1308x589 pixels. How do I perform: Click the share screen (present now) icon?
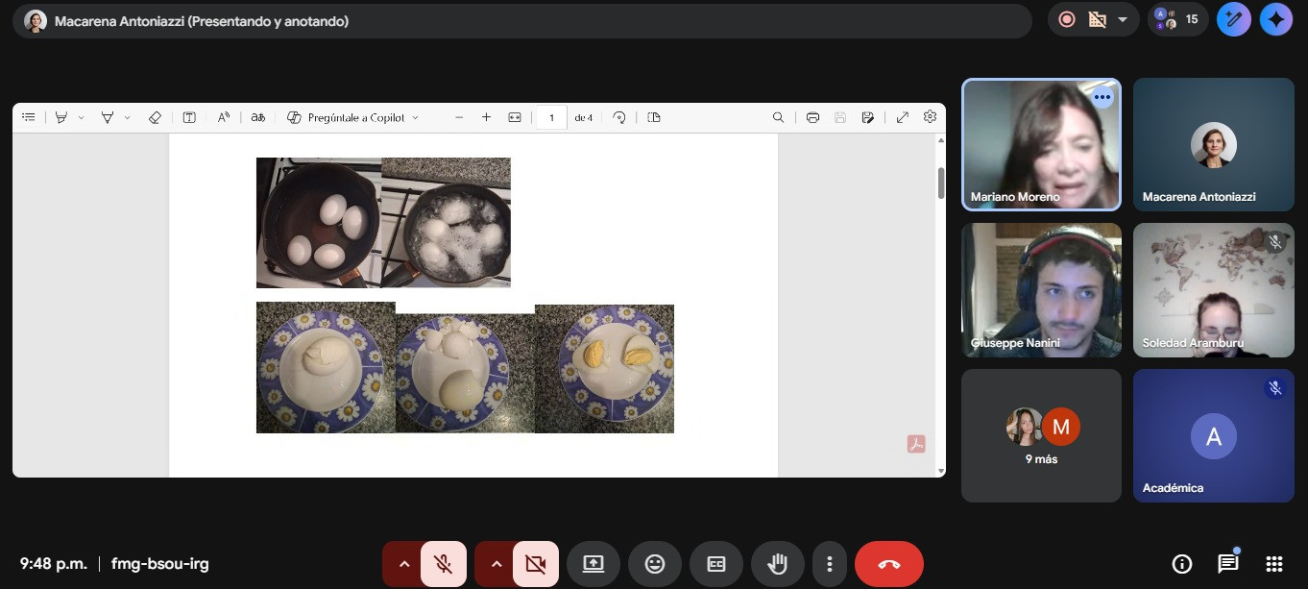[593, 564]
